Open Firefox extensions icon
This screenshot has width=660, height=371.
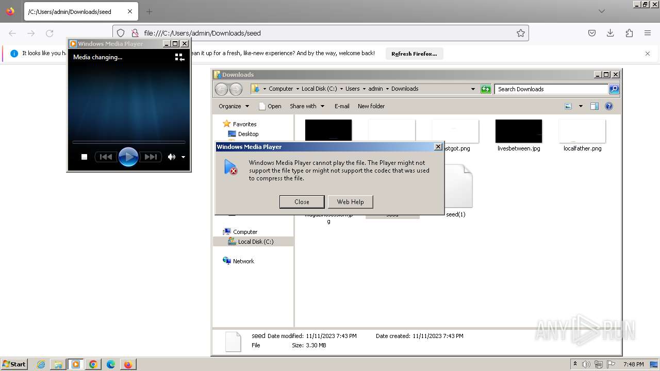[629, 33]
